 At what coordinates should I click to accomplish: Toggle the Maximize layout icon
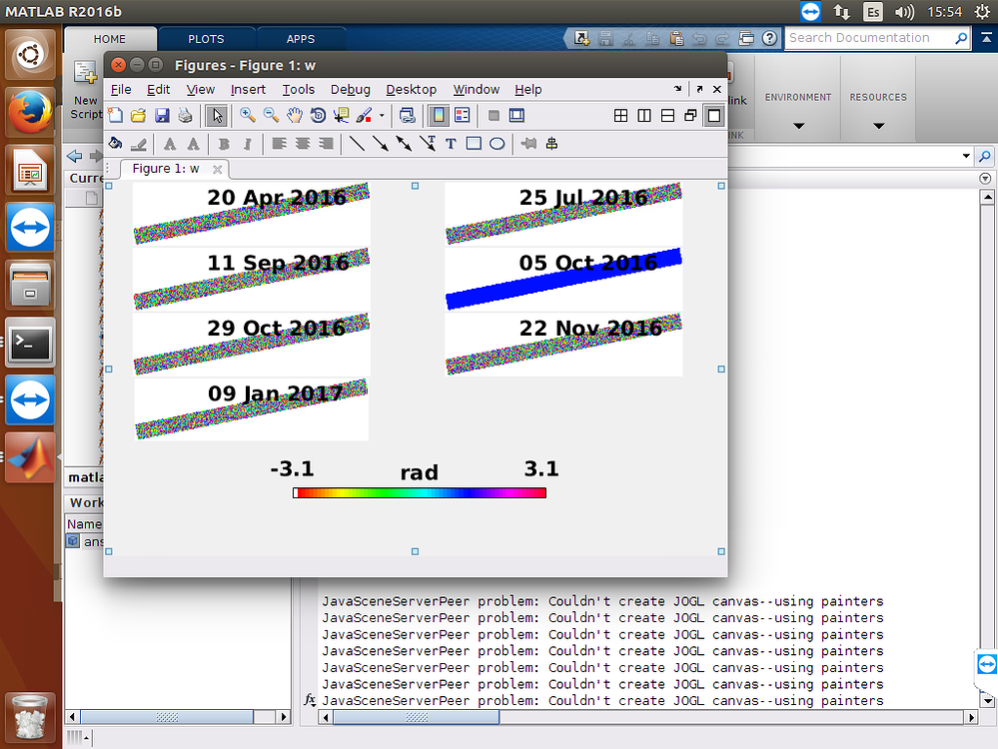pyautogui.click(x=714, y=115)
